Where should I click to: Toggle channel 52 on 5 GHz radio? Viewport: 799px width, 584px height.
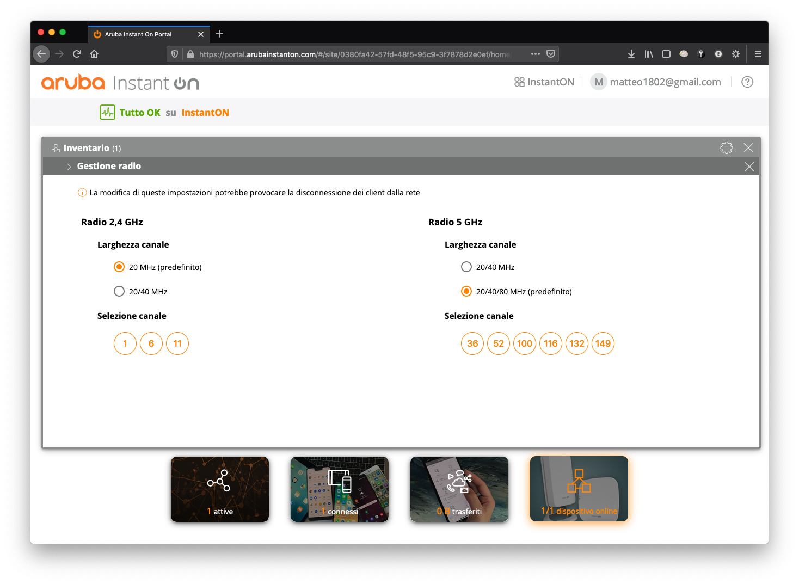pyautogui.click(x=499, y=343)
